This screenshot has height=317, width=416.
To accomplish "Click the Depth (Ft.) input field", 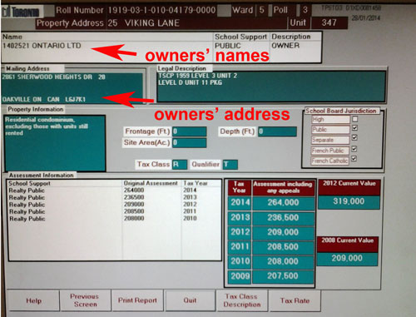I will tap(277, 131).
